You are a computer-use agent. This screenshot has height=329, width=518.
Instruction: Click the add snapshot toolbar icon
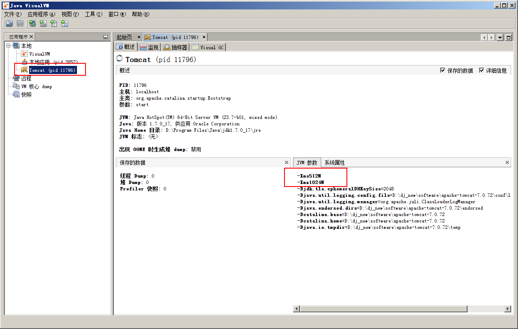(64, 23)
